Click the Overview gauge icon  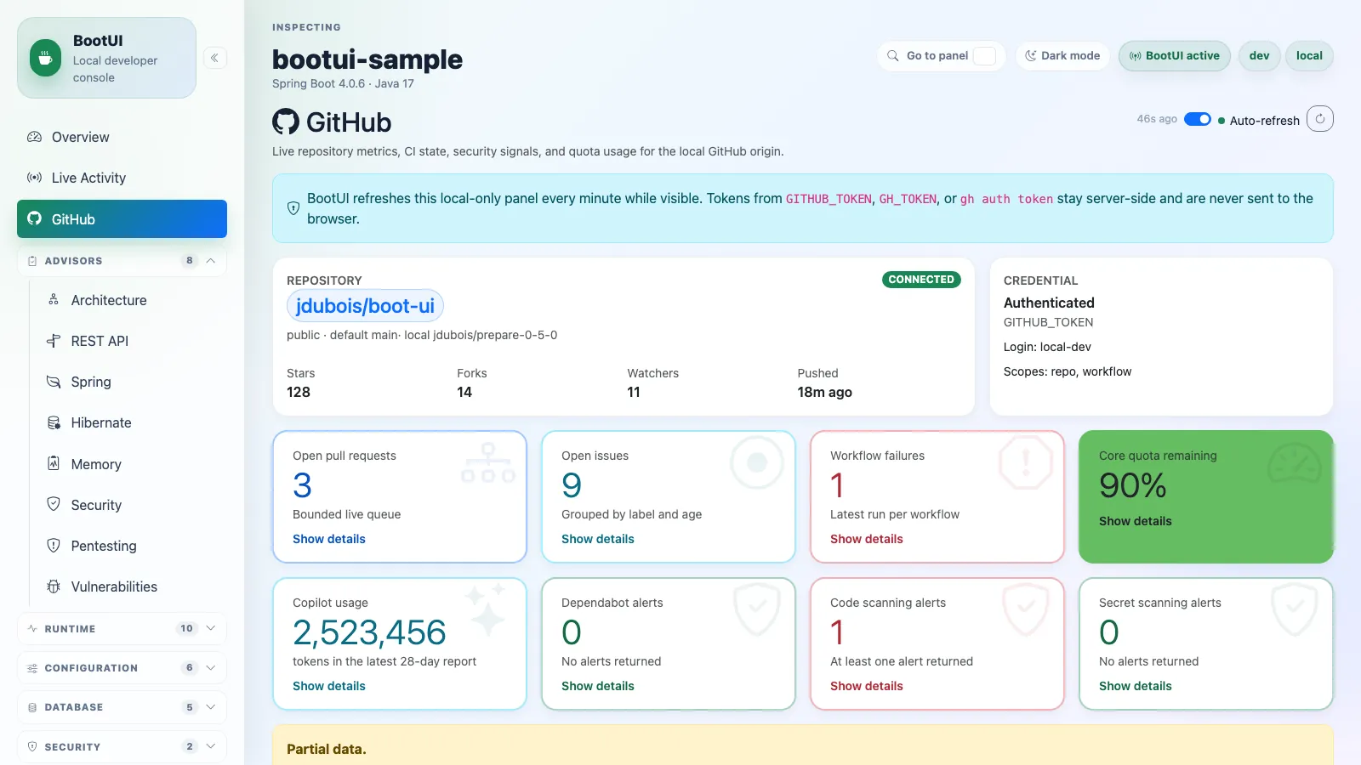click(34, 137)
